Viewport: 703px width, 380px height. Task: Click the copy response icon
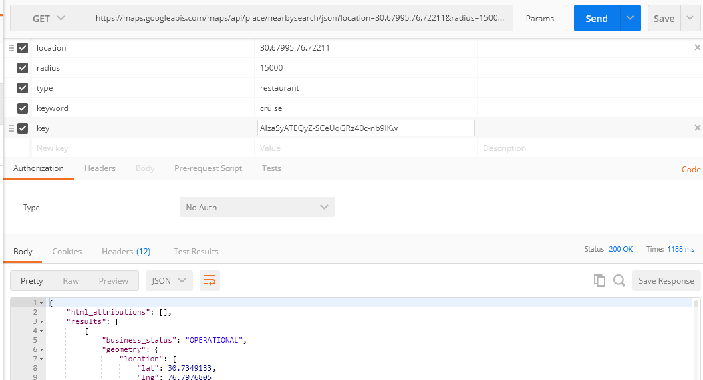(599, 280)
